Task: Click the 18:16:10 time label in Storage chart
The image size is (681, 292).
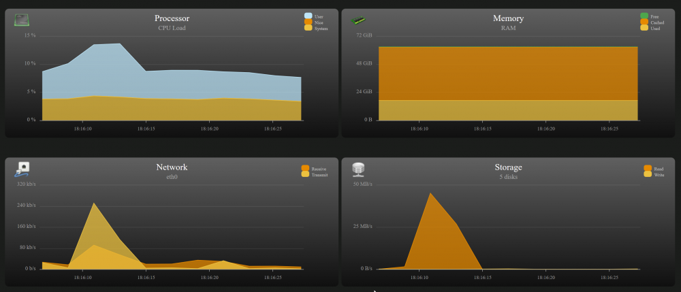Action: tap(419, 277)
